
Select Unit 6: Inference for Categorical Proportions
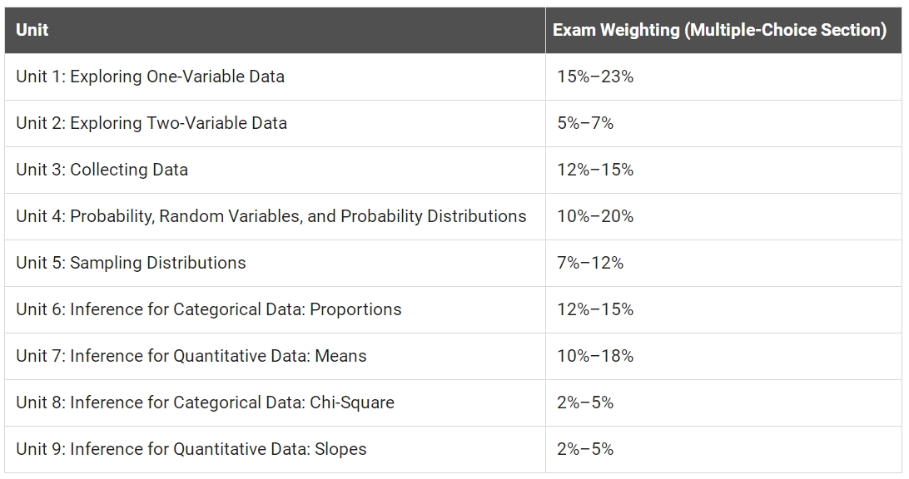pos(209,309)
